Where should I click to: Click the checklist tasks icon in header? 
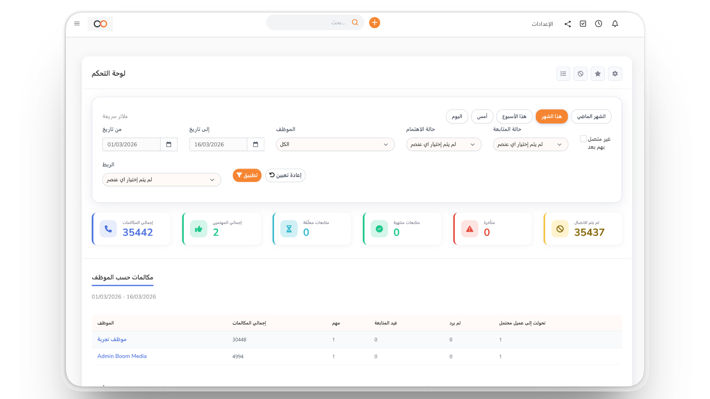point(583,24)
